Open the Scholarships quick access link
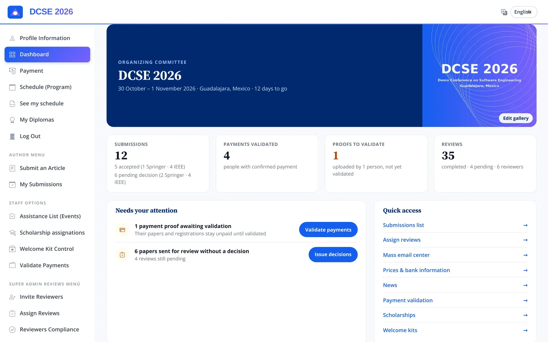Viewport: 548px width, 342px height. coord(455,315)
